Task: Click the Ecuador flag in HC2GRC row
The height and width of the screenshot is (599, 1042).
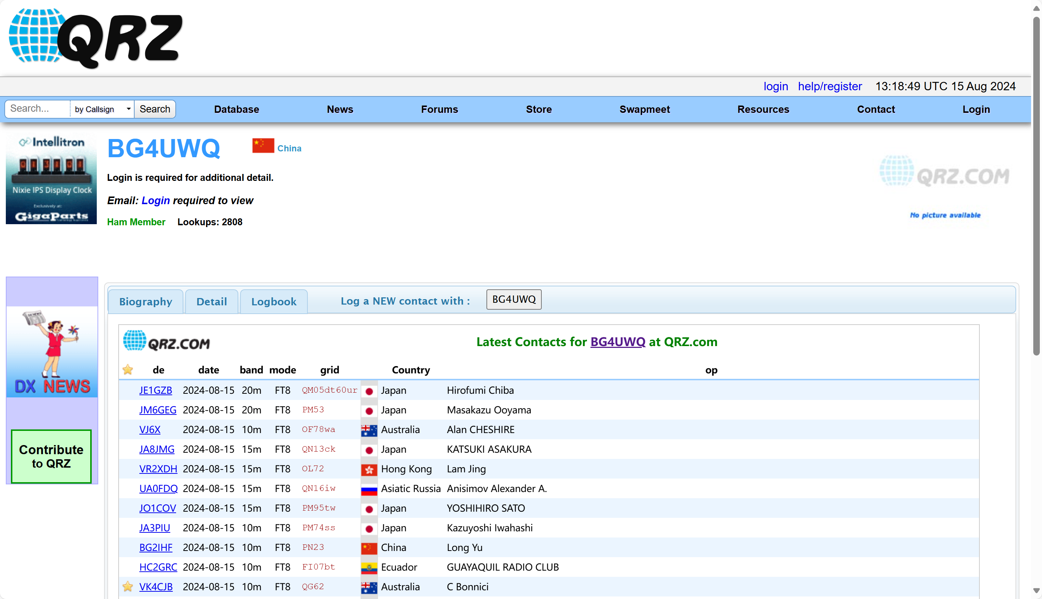Action: pos(369,568)
